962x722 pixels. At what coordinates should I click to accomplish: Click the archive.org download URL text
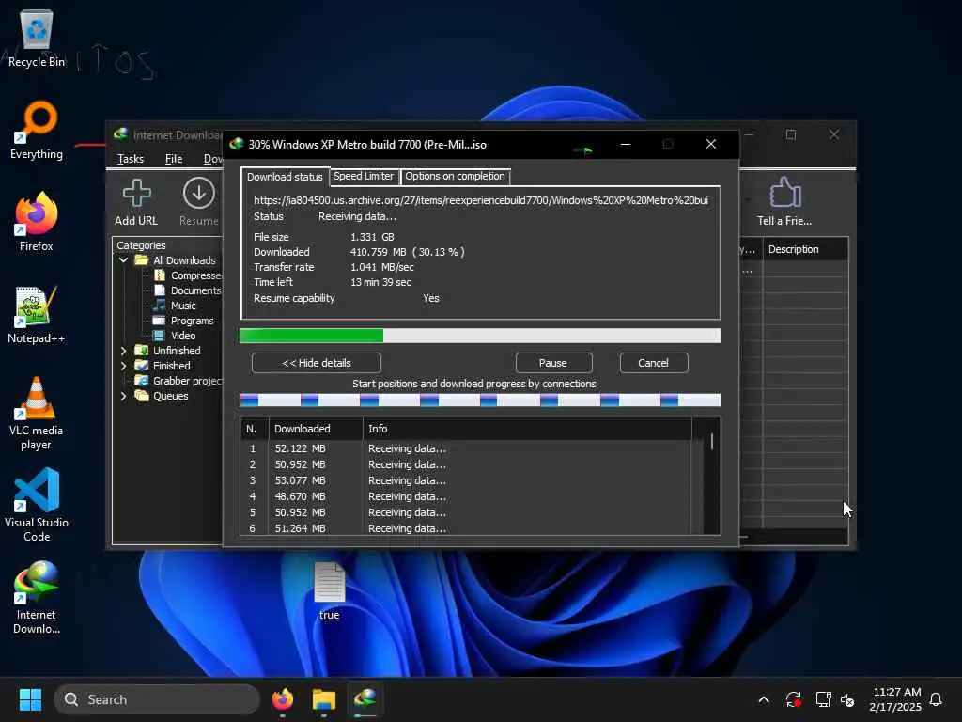pos(481,200)
